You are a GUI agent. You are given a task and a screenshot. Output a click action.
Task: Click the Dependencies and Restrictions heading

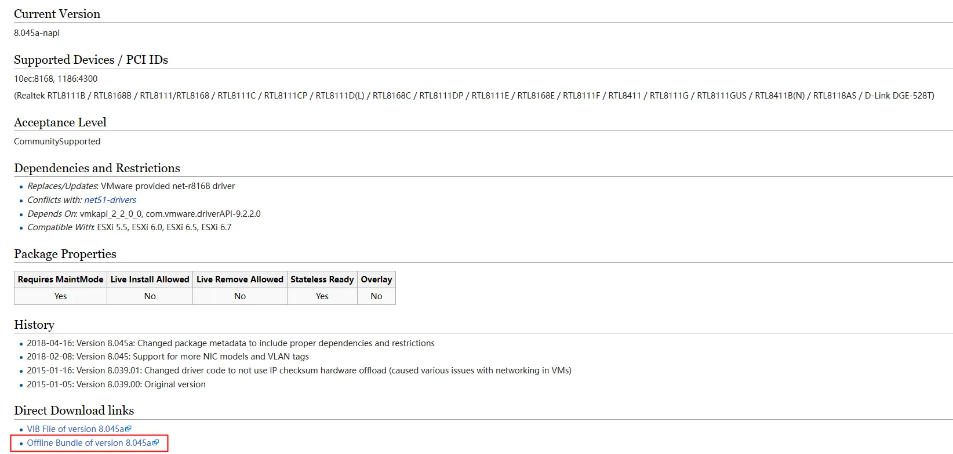coord(97,168)
